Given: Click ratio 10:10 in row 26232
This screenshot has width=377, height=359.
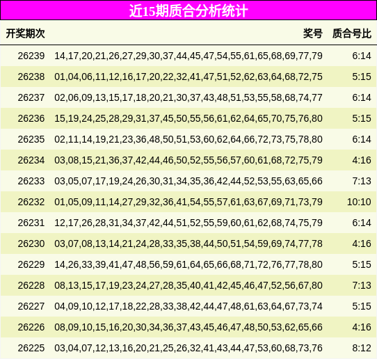Looking at the screenshot, I should click(359, 202).
